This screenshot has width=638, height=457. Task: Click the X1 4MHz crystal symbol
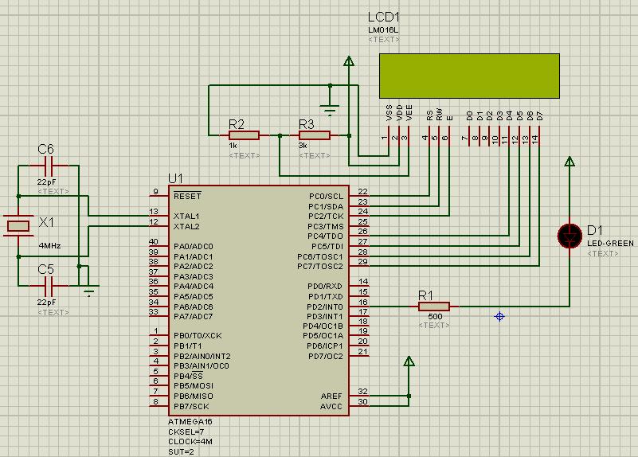[18, 225]
